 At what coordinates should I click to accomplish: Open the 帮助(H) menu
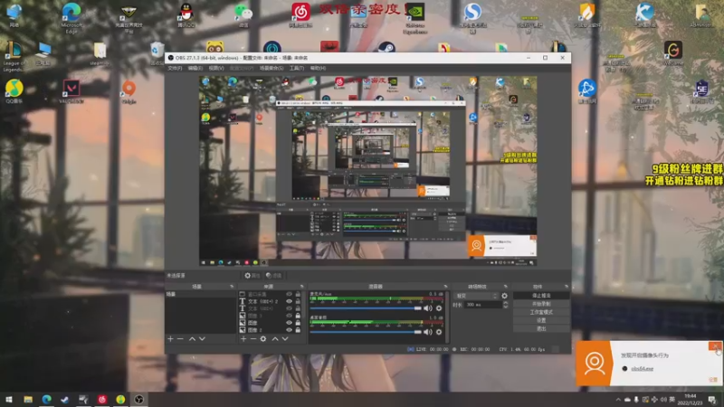[318, 69]
